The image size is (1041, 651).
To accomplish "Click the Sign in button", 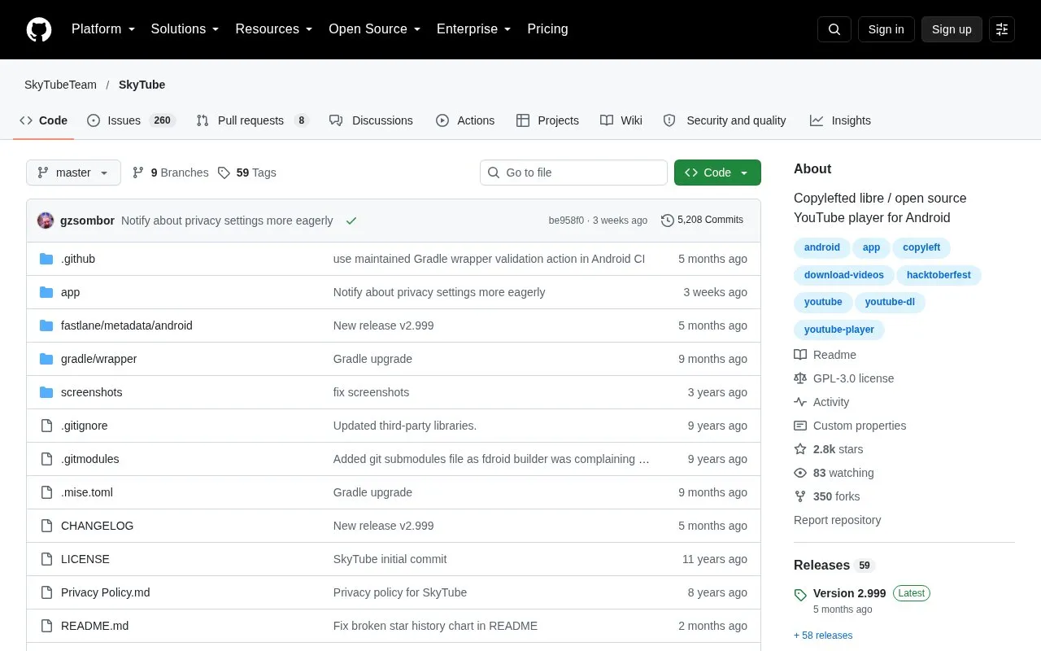I will pos(886,29).
